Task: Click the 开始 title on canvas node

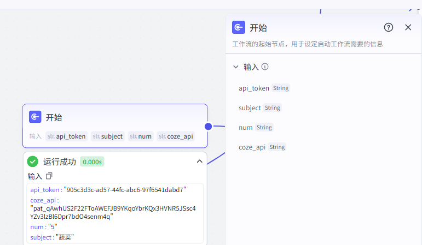Action: [54, 117]
